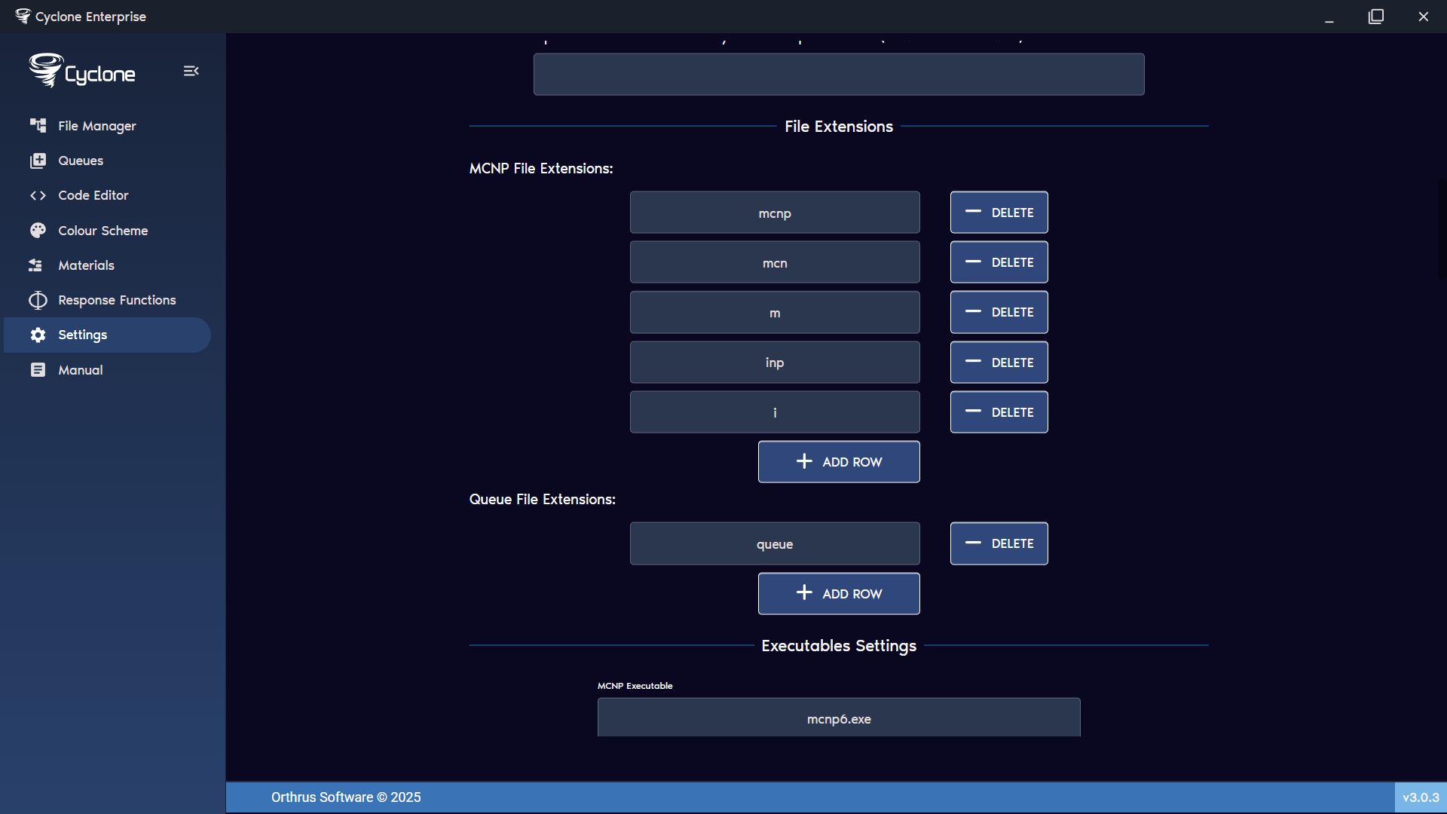
Task: Click the Orthrus Software footer text
Action: [345, 797]
